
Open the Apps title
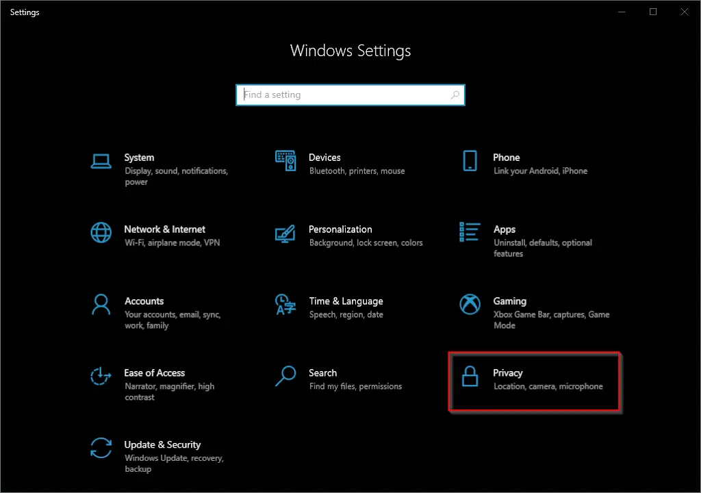coord(505,229)
